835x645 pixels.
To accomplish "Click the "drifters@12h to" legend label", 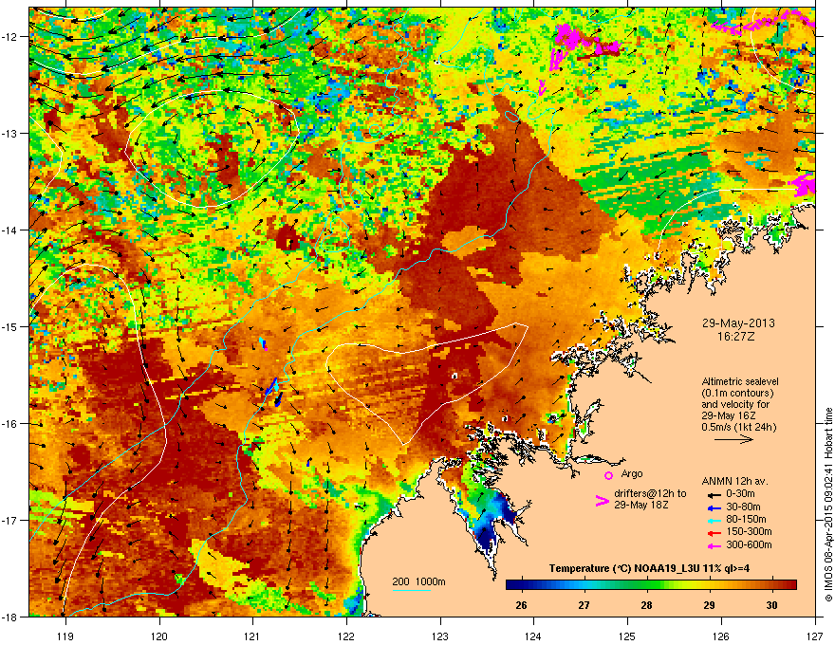I will coord(650,493).
